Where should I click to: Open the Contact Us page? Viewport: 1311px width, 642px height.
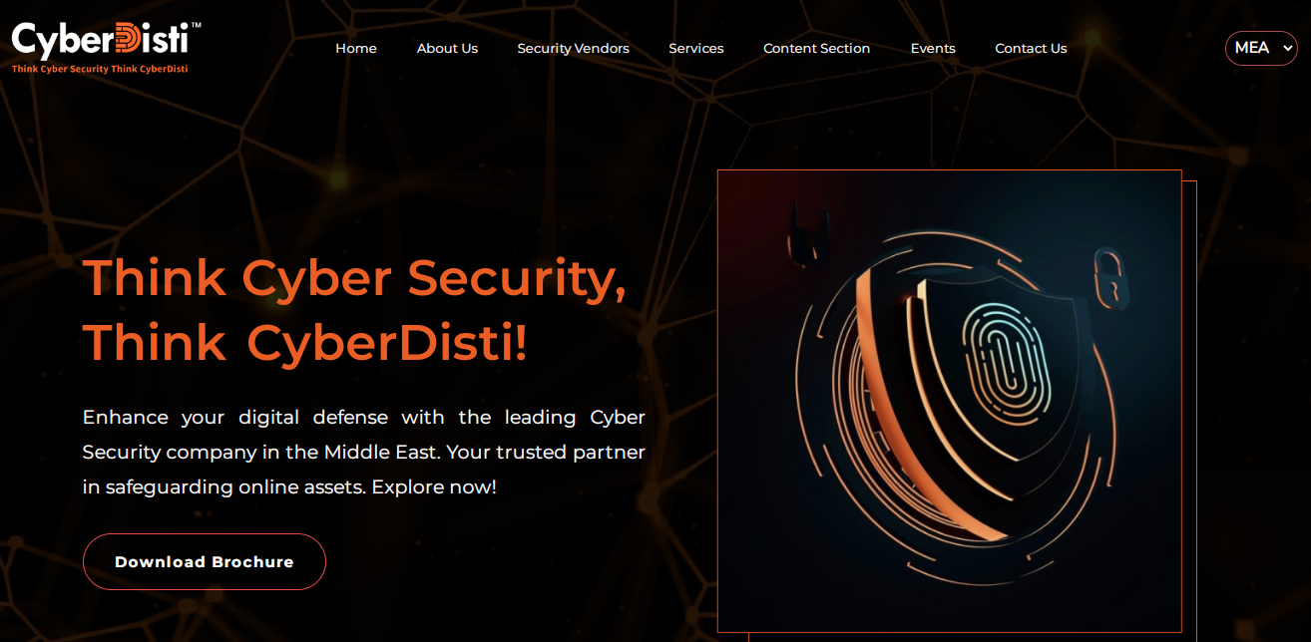coord(1031,48)
